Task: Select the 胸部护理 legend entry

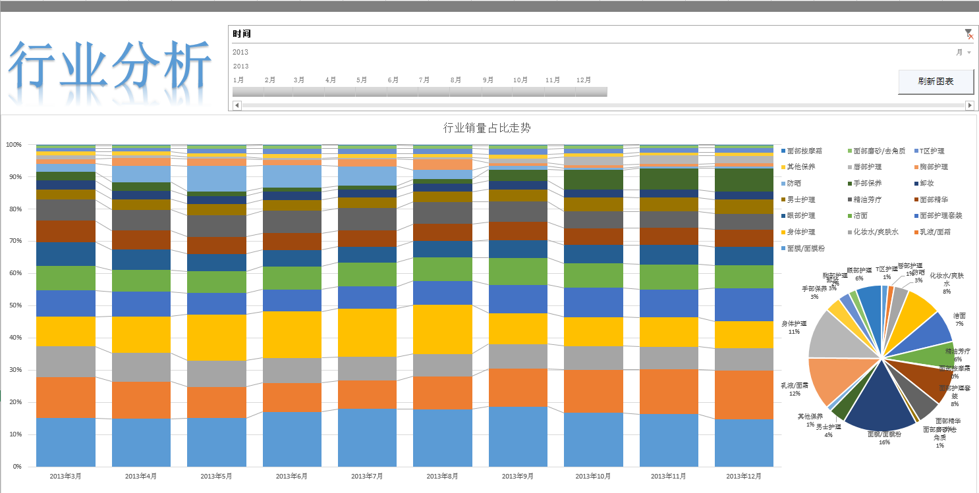Action: coord(931,167)
